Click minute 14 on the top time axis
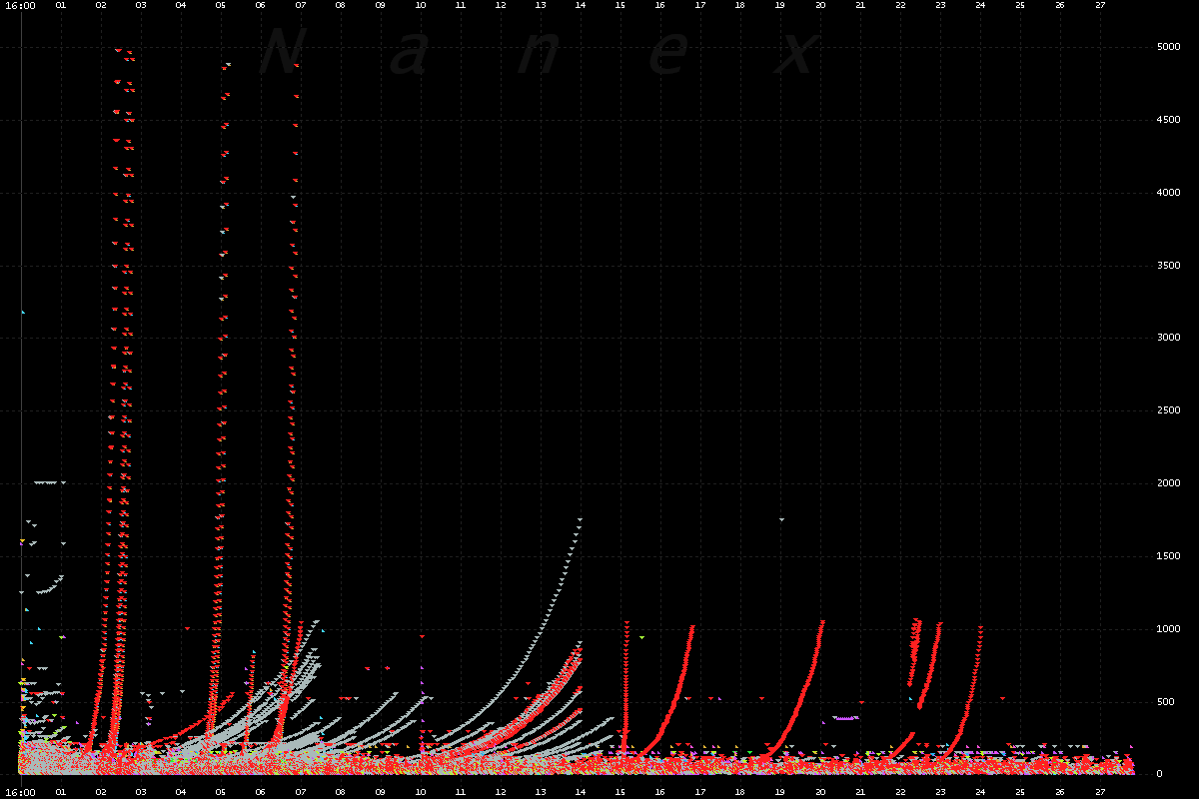The height and width of the screenshot is (799, 1199). (581, 5)
